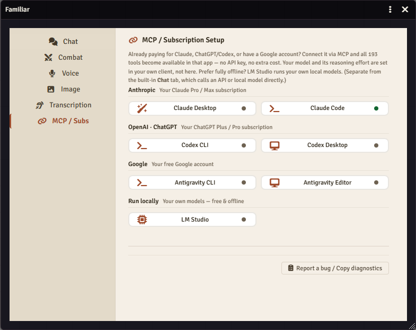Click the window resize grip
The width and height of the screenshot is (416, 330).
412,326
